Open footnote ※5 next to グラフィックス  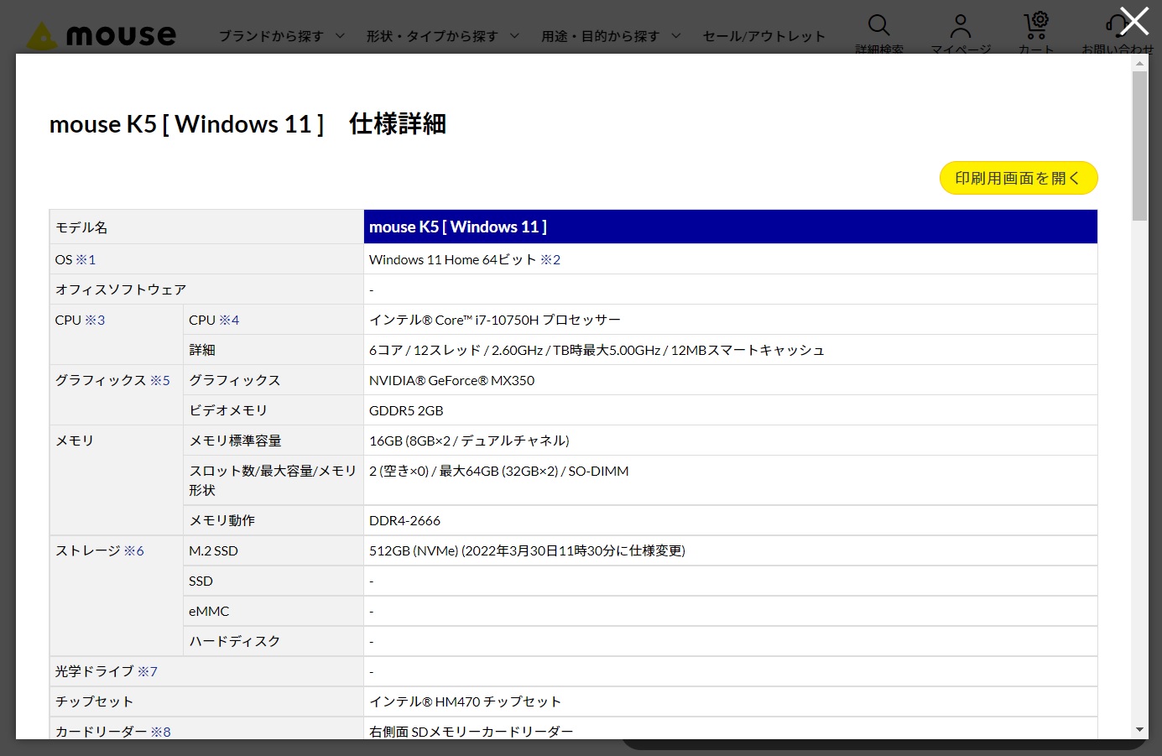point(160,380)
